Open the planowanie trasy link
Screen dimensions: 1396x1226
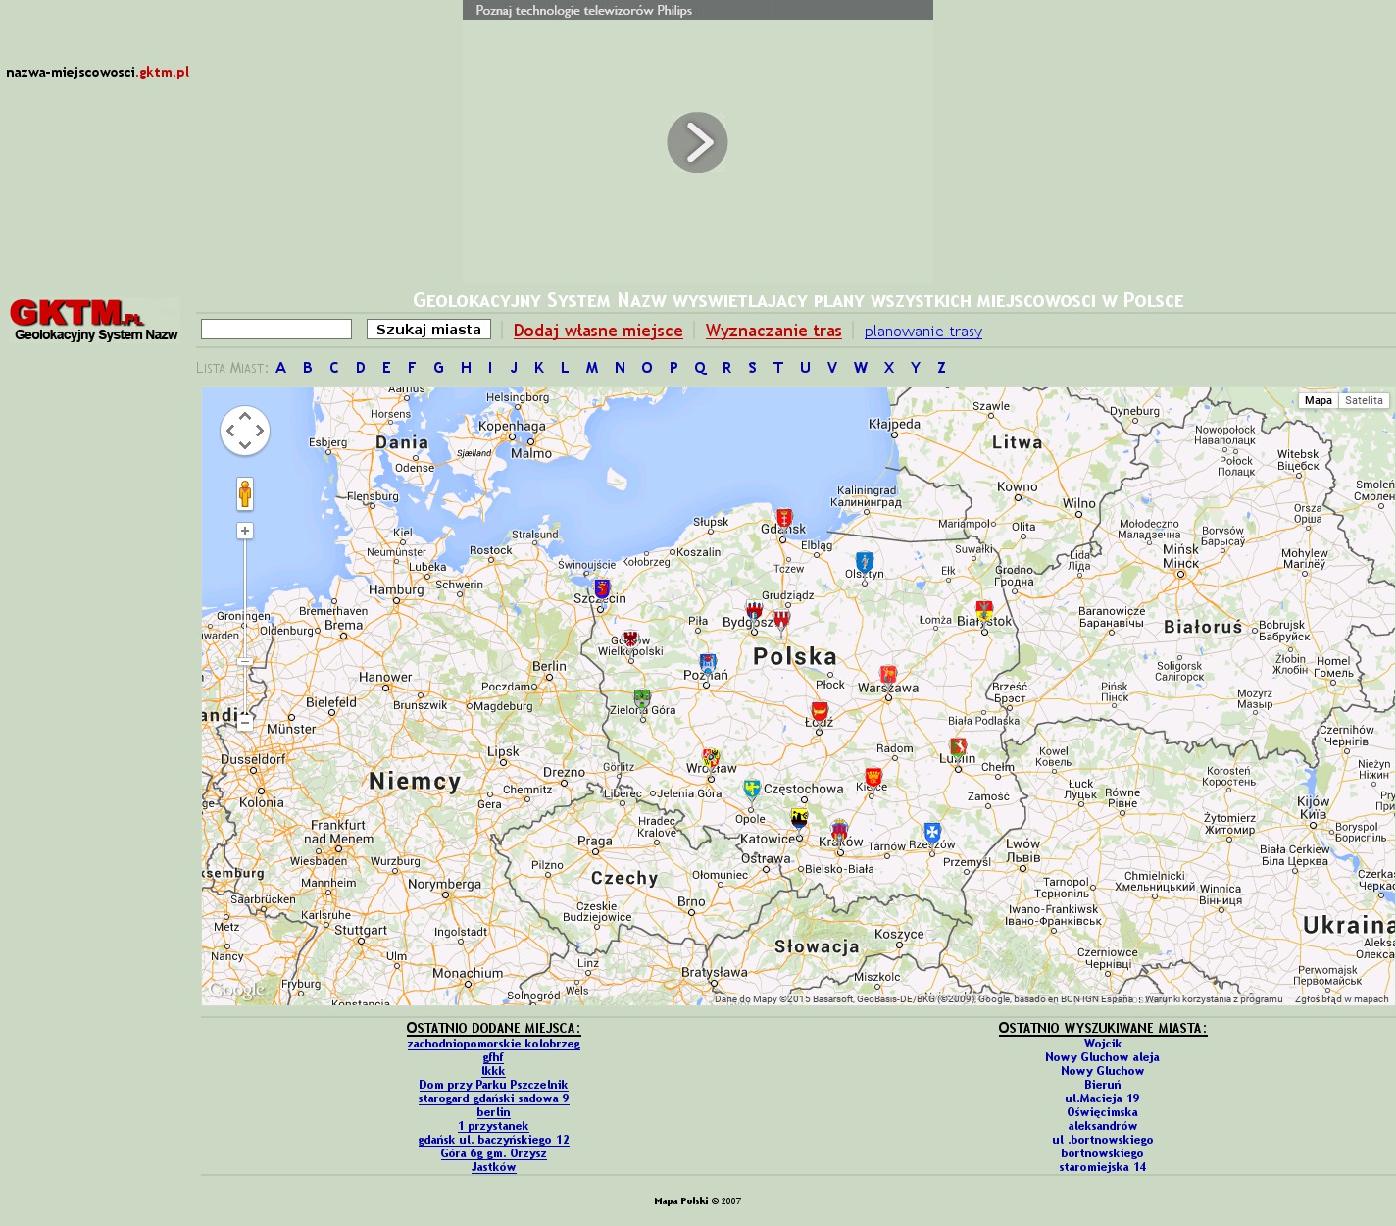pos(922,332)
